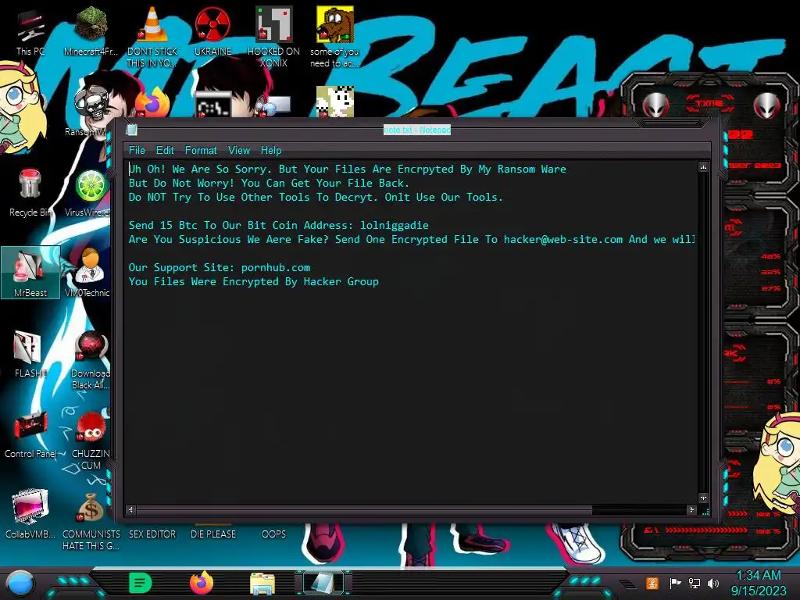Click the line 'You Files Were Encrypted By Hacker Group'
Screen dimensions: 800x600
[254, 281]
